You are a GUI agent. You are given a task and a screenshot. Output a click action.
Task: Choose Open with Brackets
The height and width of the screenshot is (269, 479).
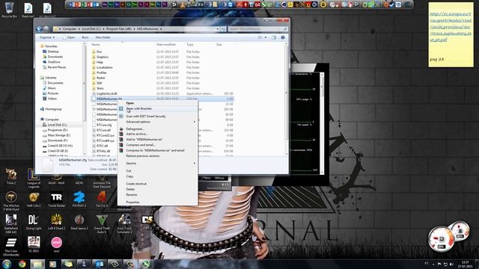[158, 108]
